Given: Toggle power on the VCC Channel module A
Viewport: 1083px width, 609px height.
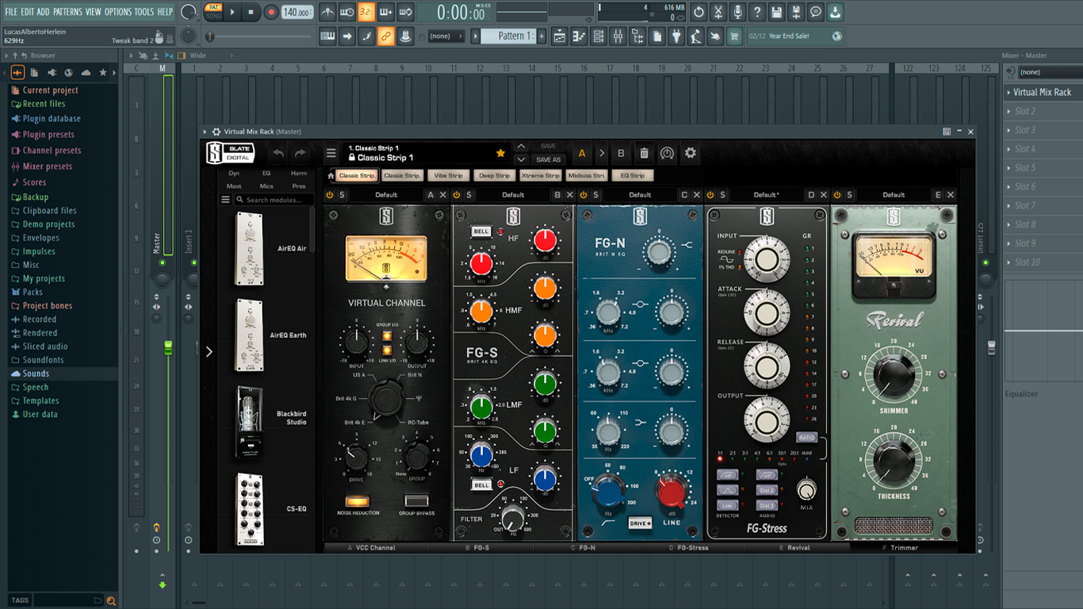Looking at the screenshot, I should click(x=330, y=195).
